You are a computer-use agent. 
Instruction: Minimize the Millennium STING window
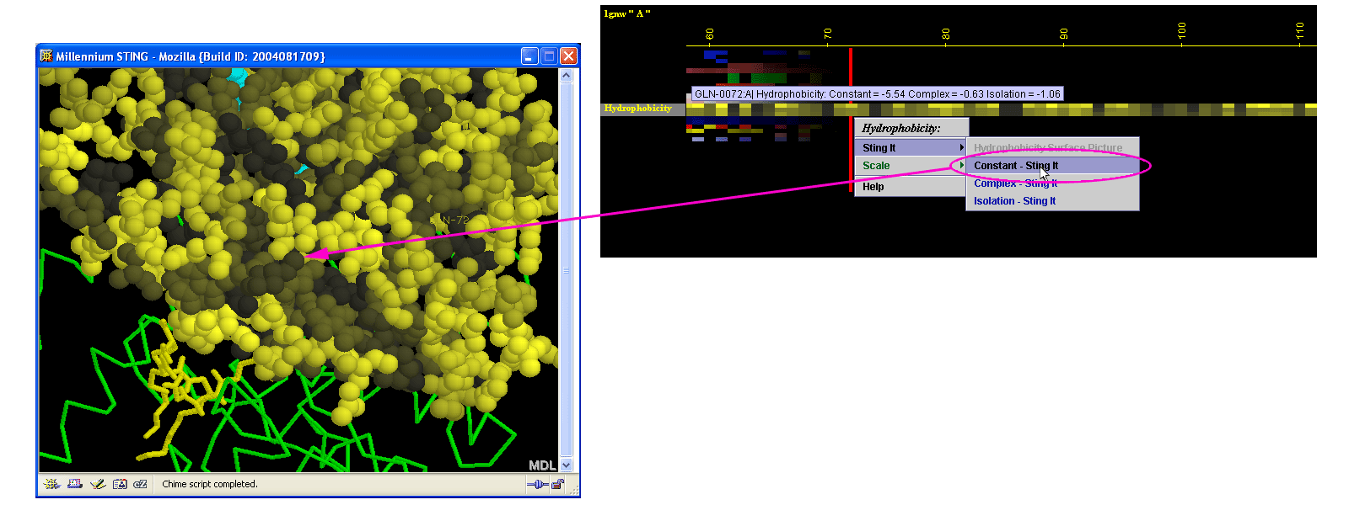click(529, 56)
